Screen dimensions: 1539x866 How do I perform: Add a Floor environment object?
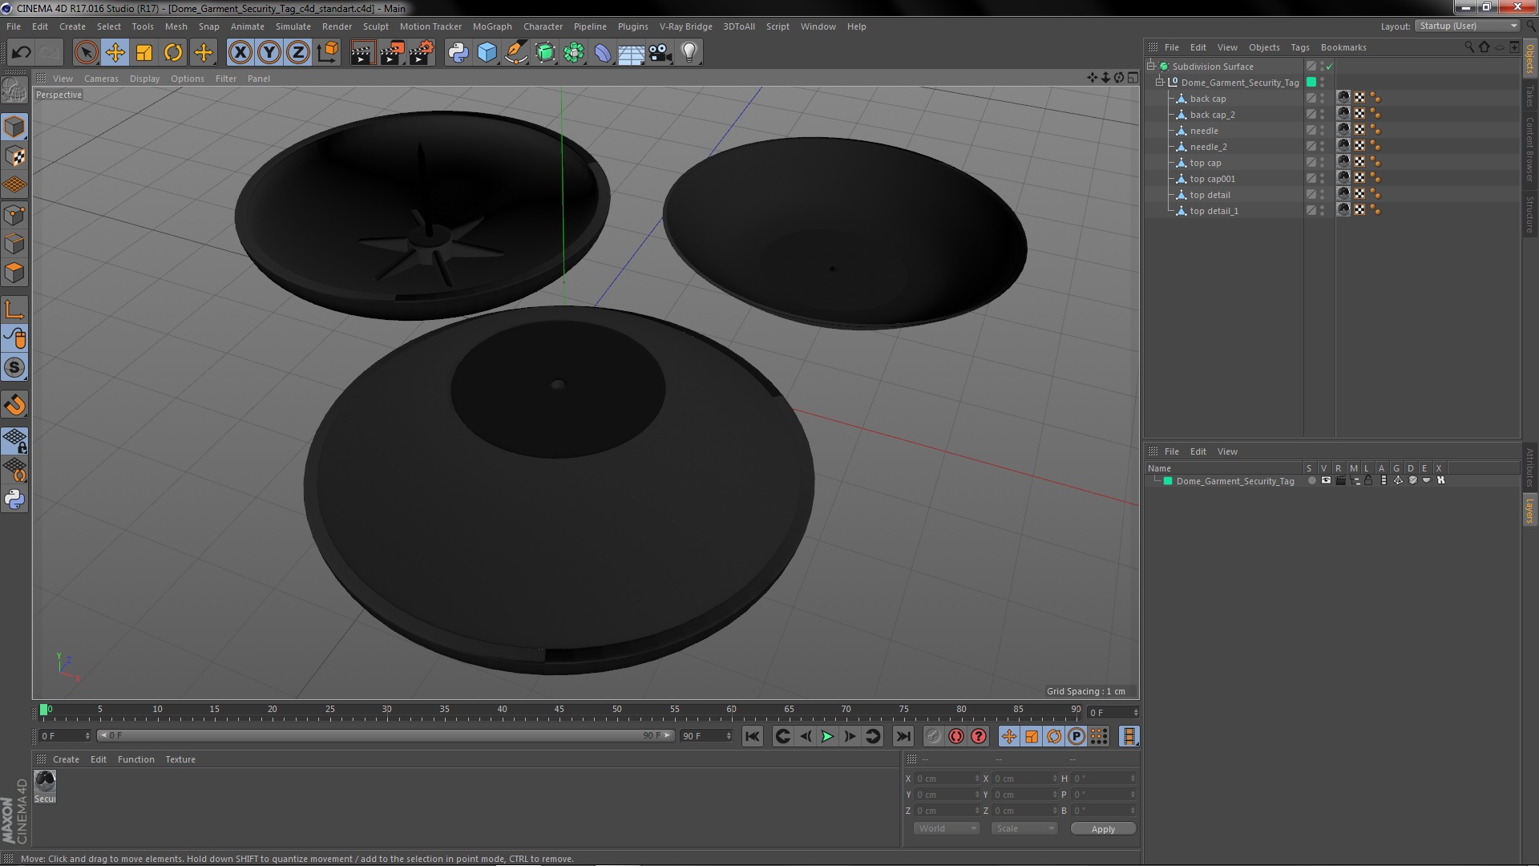click(x=631, y=53)
